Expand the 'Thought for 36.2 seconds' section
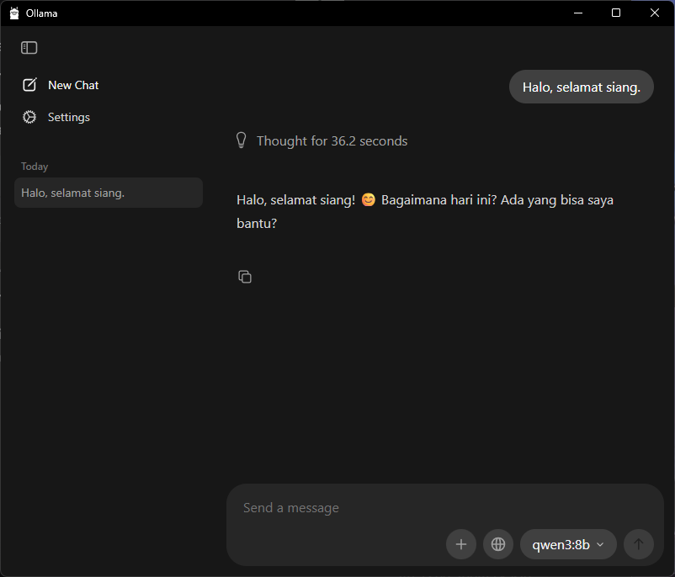This screenshot has width=675, height=577. (332, 141)
